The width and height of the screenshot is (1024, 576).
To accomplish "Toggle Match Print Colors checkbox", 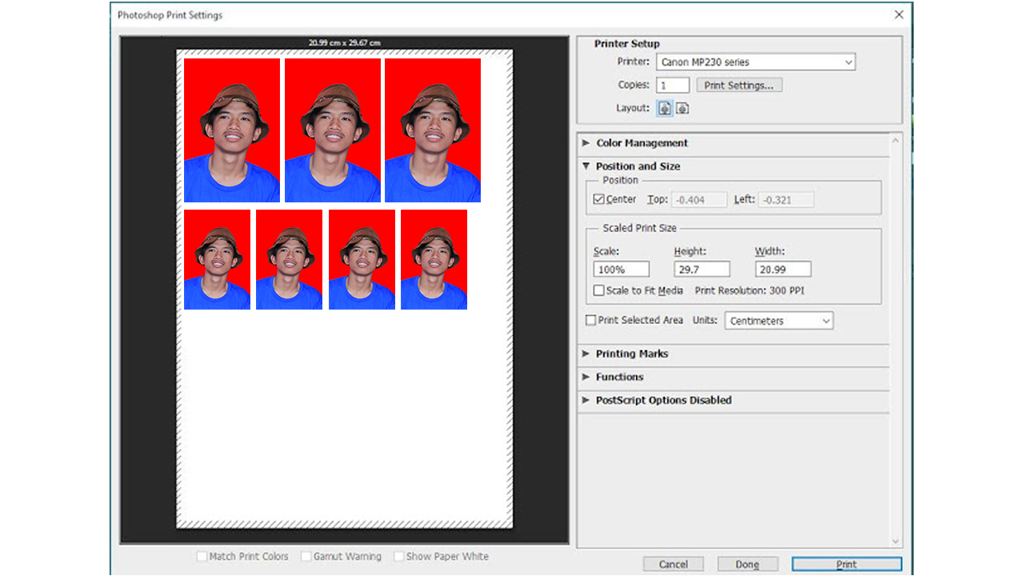I will point(202,556).
